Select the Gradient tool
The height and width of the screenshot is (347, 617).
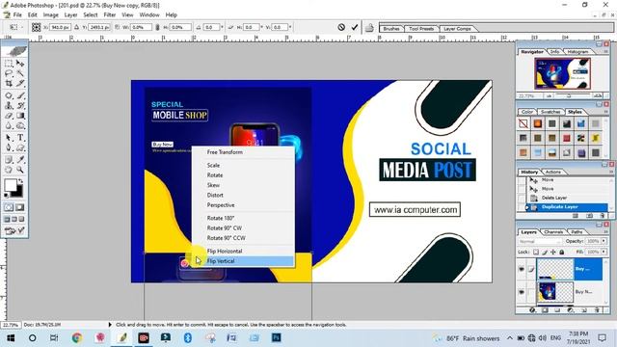tap(20, 116)
